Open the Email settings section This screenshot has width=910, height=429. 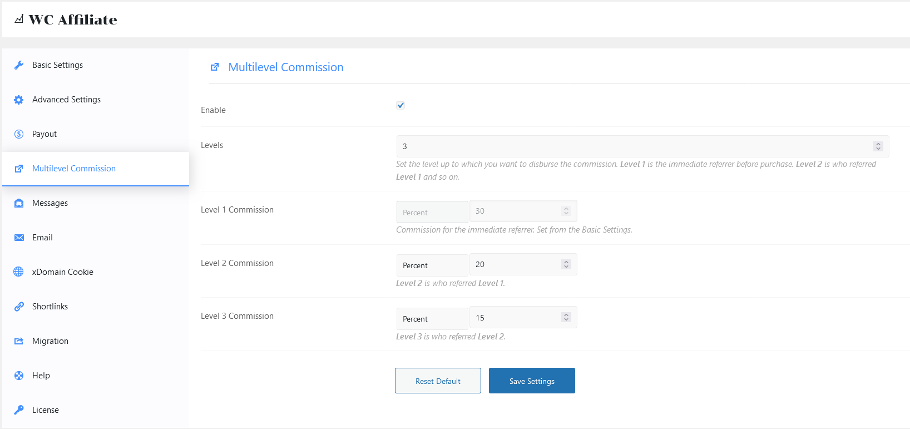[x=96, y=238]
